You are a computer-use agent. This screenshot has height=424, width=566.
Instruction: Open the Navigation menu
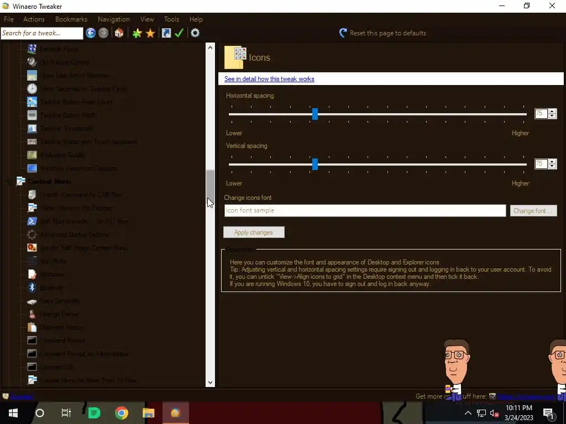[x=114, y=19]
